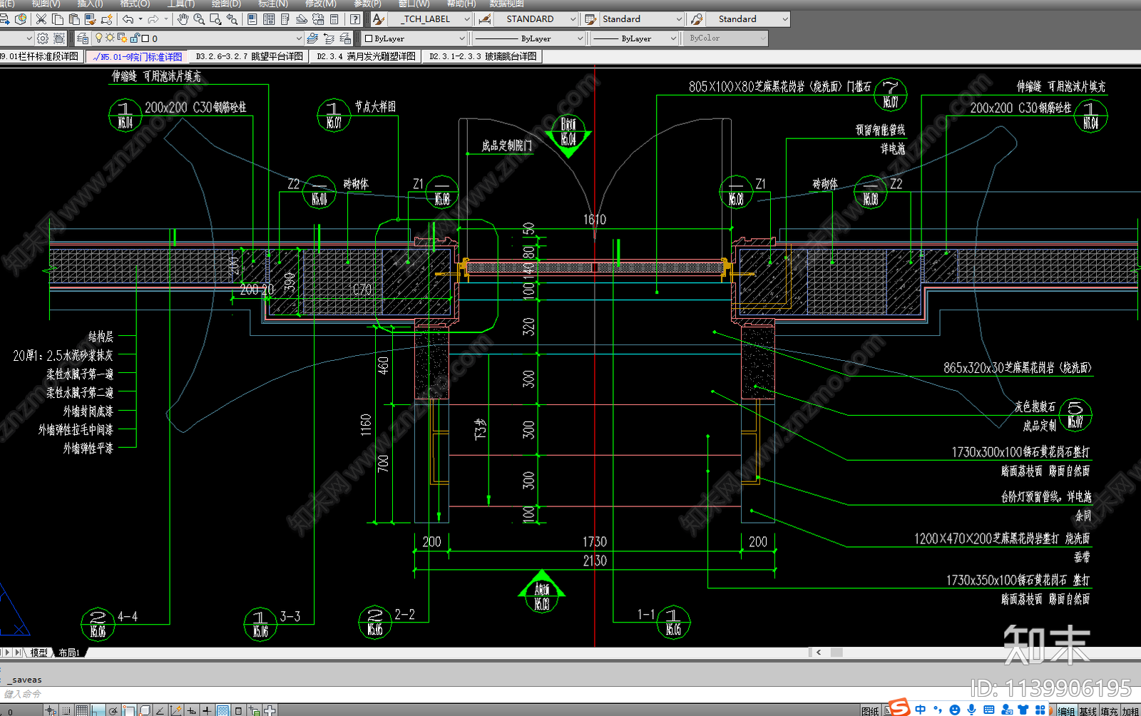1141x716 pixels.
Task: Toggle Object Snap in status bar
Action: point(129,710)
